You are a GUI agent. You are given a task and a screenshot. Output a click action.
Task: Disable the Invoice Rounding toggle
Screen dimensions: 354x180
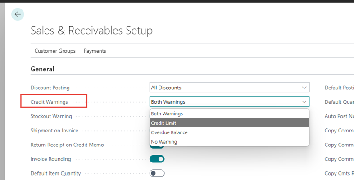click(x=157, y=159)
